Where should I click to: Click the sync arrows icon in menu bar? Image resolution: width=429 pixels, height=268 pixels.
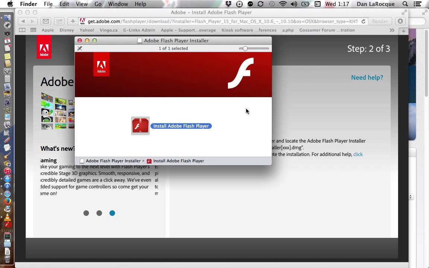coord(260,4)
